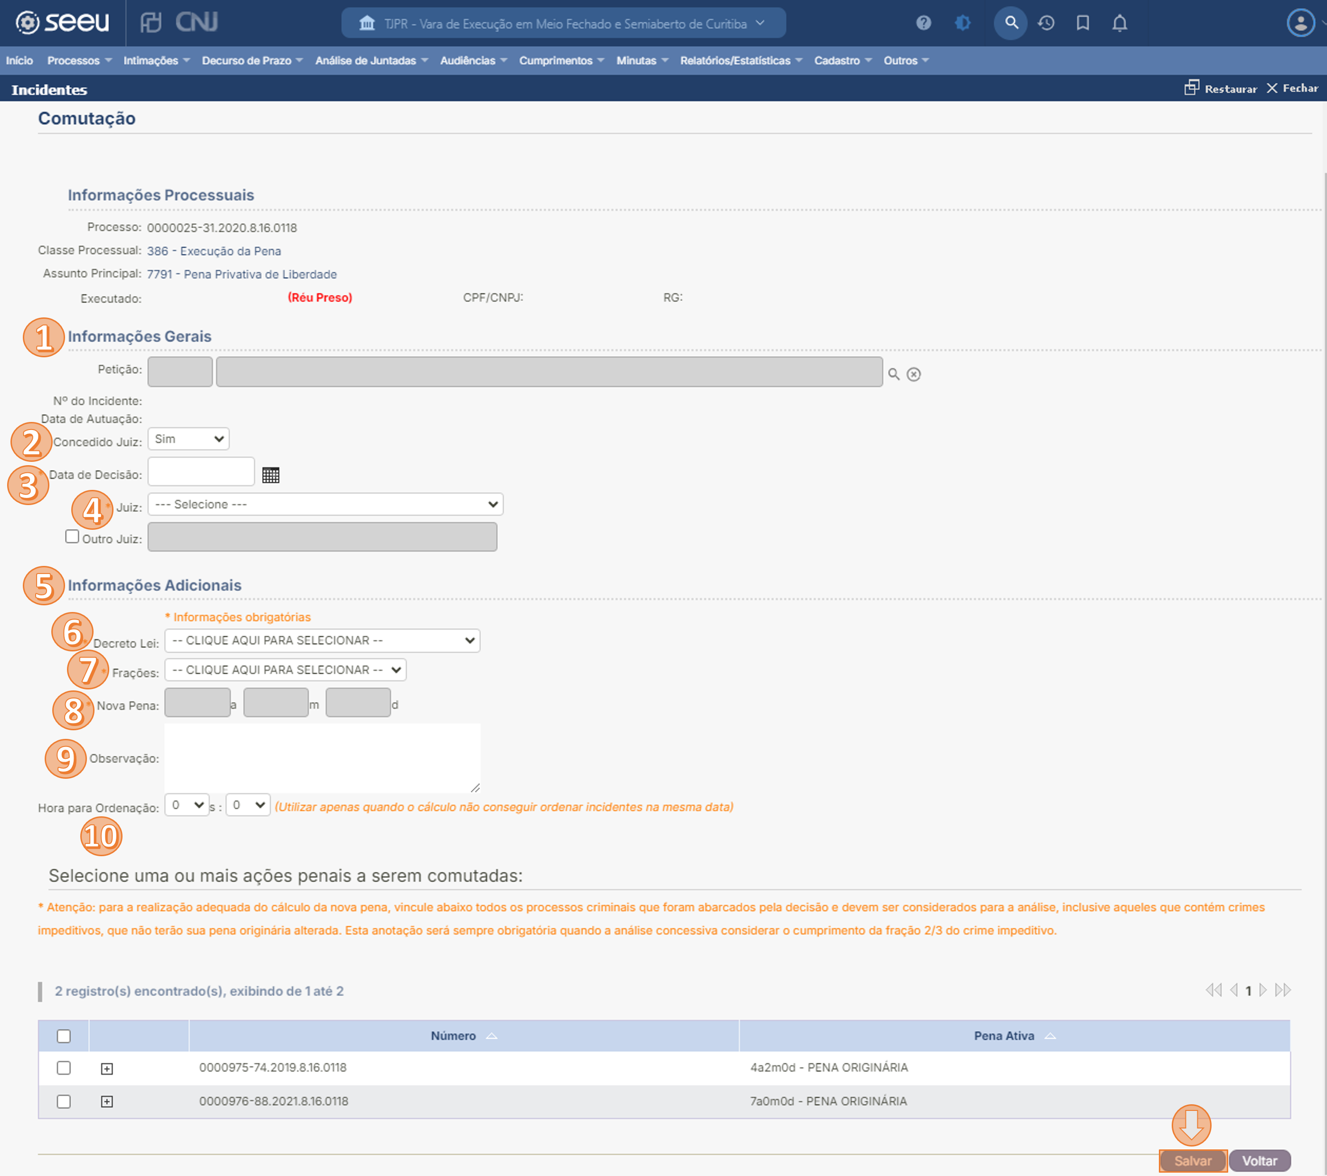Expand row 0000976-88.2021.8.16.0118 details

107,1101
